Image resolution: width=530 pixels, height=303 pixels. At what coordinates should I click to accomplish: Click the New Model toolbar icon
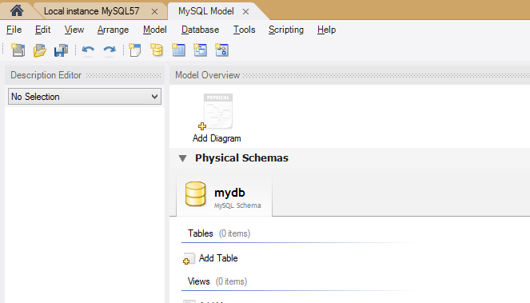tap(18, 50)
